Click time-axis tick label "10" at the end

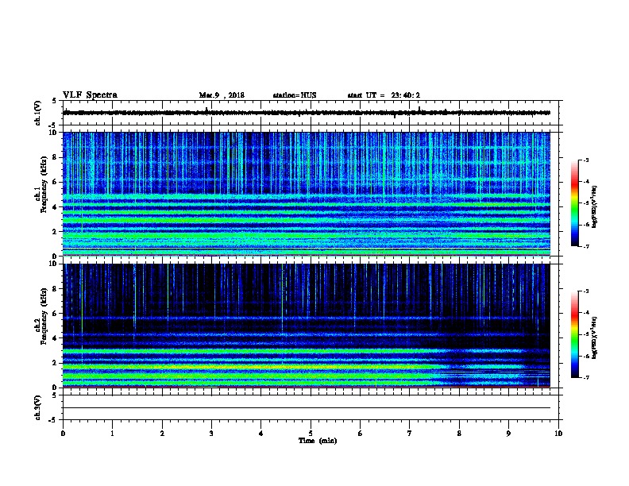pos(558,434)
